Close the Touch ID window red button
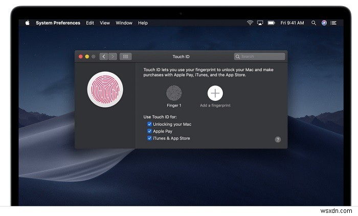Image resolution: width=358 pixels, height=216 pixels. (81, 56)
